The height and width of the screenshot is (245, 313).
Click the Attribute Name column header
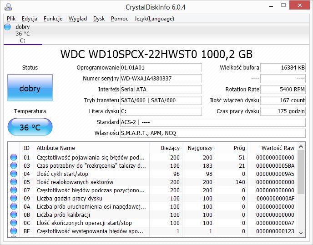pos(91,148)
